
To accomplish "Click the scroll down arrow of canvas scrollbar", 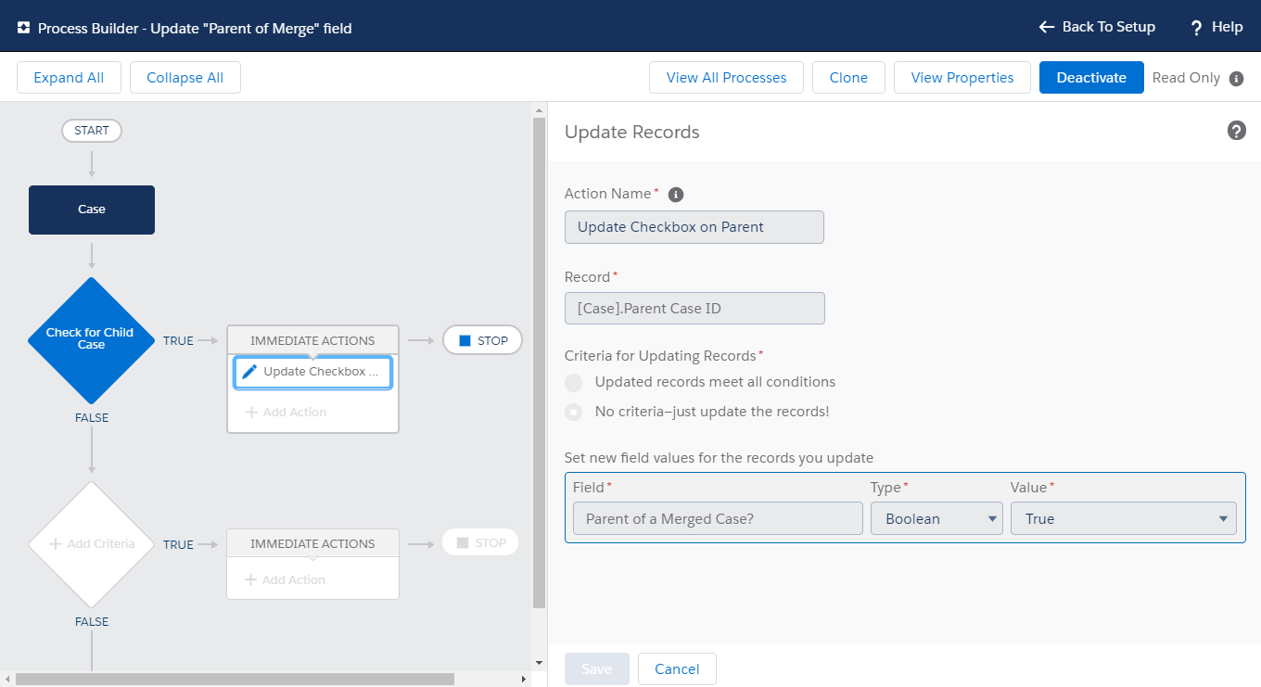I will click(540, 663).
